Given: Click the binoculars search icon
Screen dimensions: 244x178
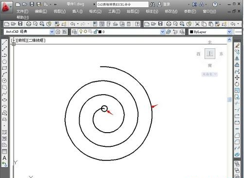Looking at the screenshot, I should click(152, 4).
